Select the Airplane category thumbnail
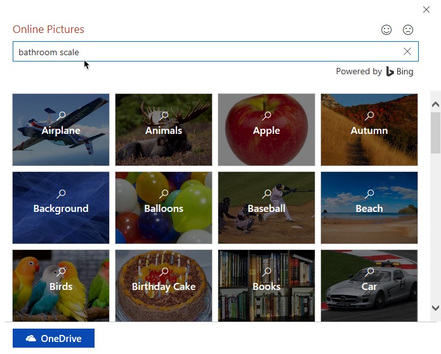 coord(61,130)
